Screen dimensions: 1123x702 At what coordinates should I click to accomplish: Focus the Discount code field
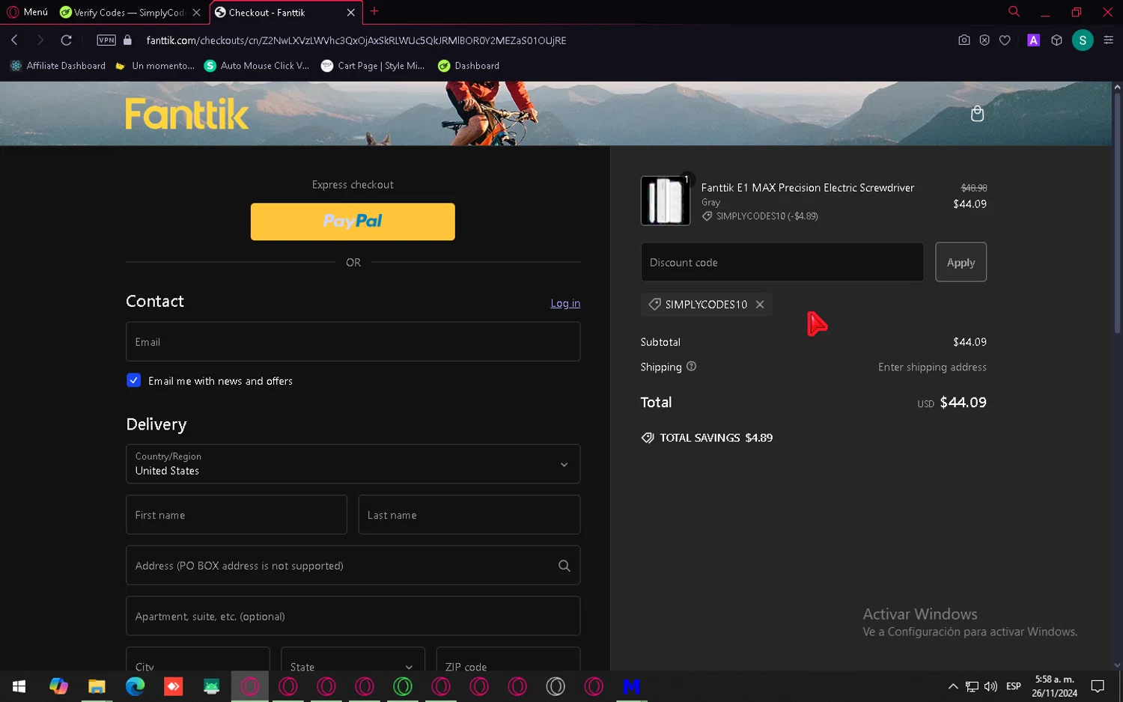point(782,262)
